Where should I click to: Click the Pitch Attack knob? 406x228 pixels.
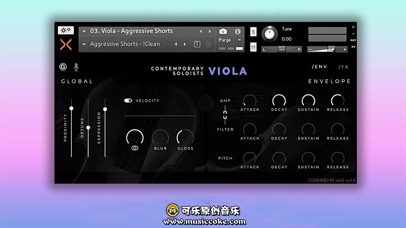pos(250,158)
